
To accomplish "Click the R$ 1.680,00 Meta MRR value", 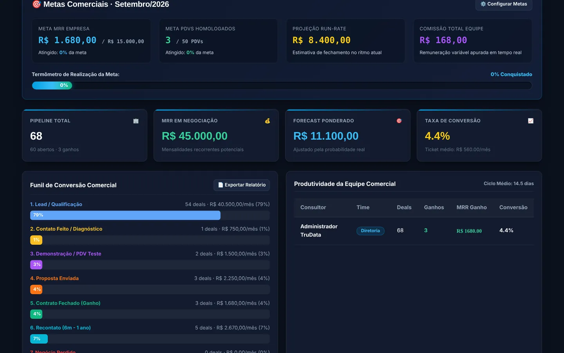I will click(67, 40).
